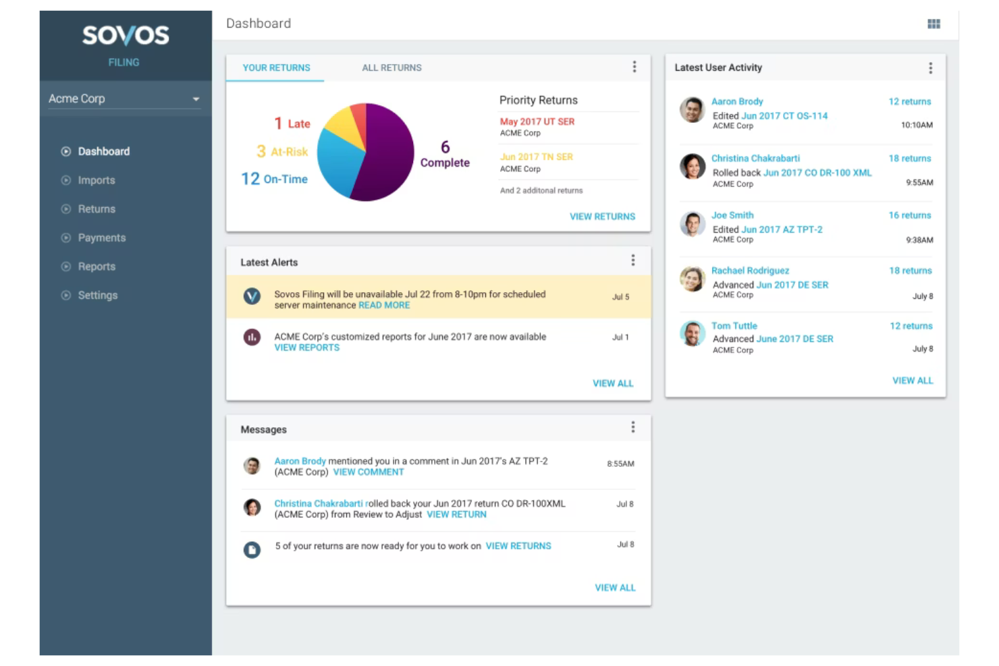
Task: Open Jun 2017 CO DR-100 XML link
Action: [817, 173]
